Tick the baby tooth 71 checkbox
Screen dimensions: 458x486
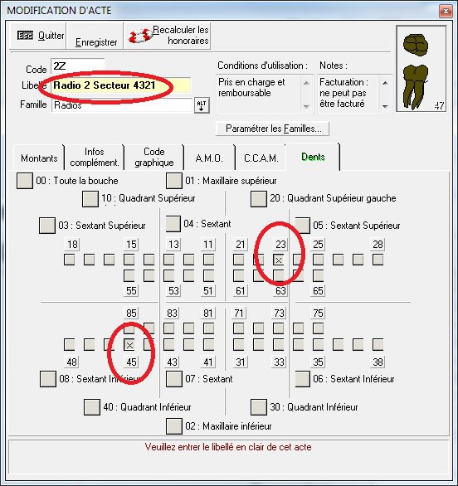click(x=238, y=328)
